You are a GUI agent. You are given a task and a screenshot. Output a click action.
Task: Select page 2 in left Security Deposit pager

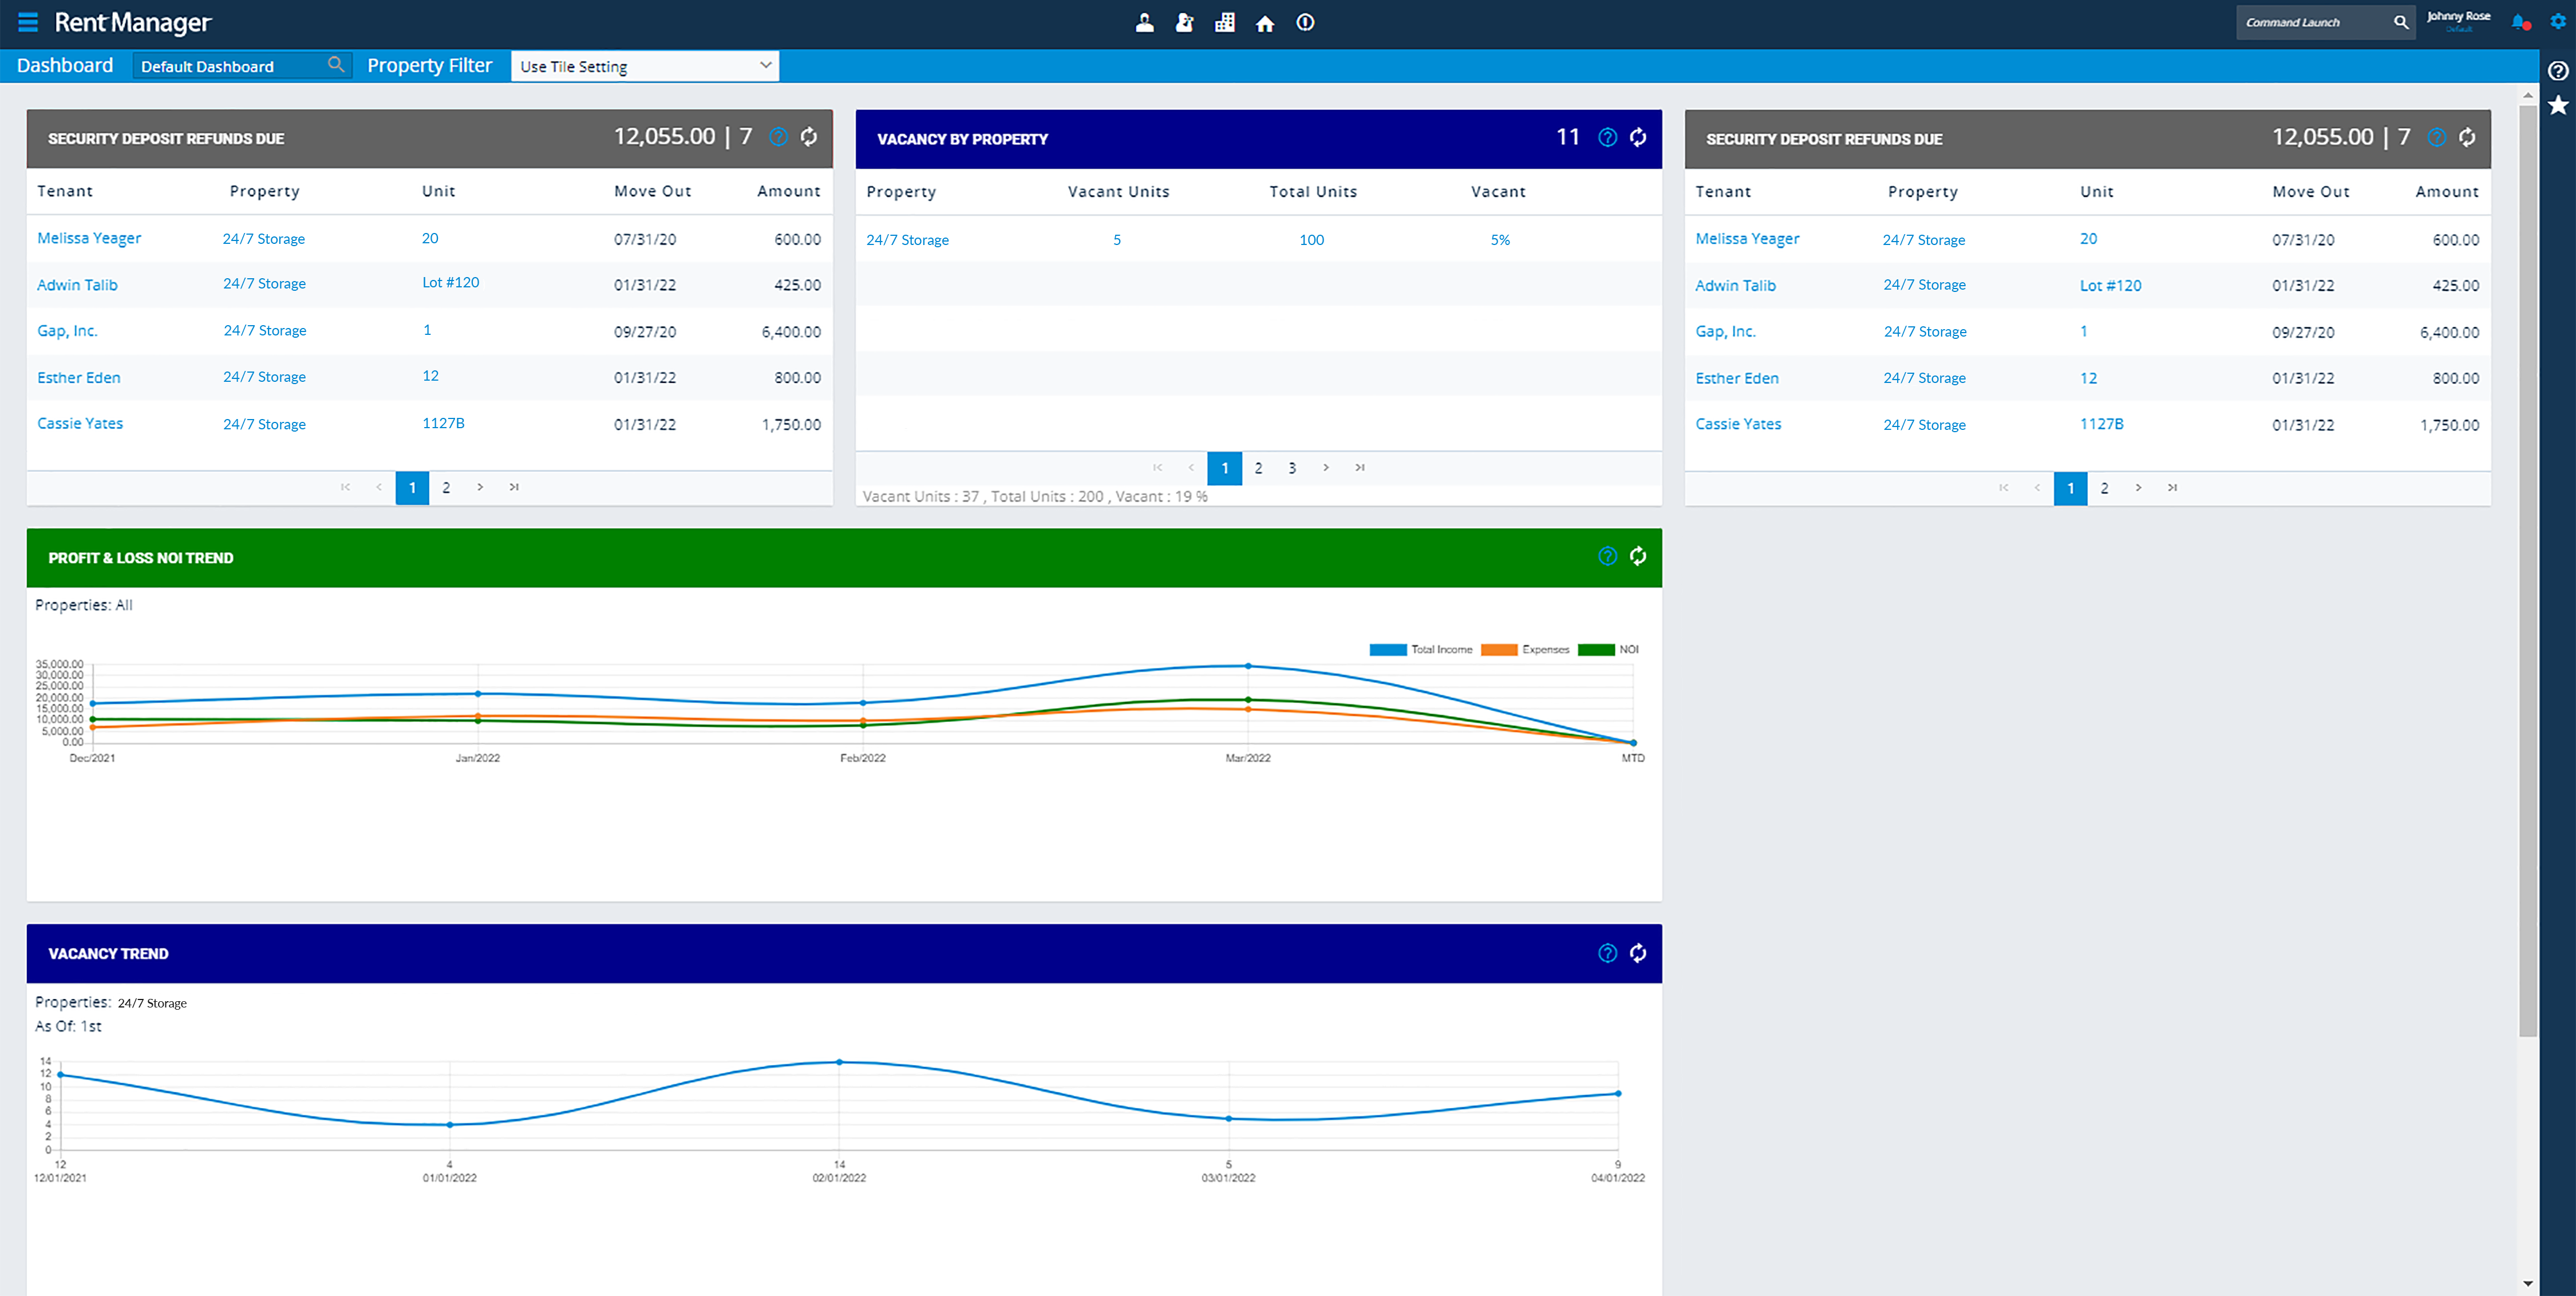[x=446, y=487]
